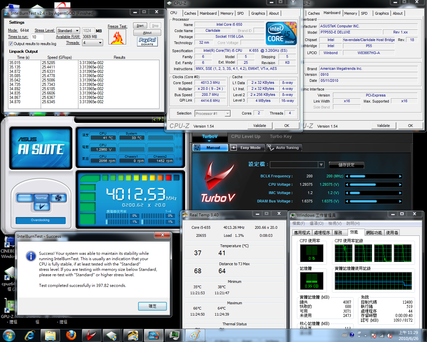Select the Turbo Key tab

[281, 136]
